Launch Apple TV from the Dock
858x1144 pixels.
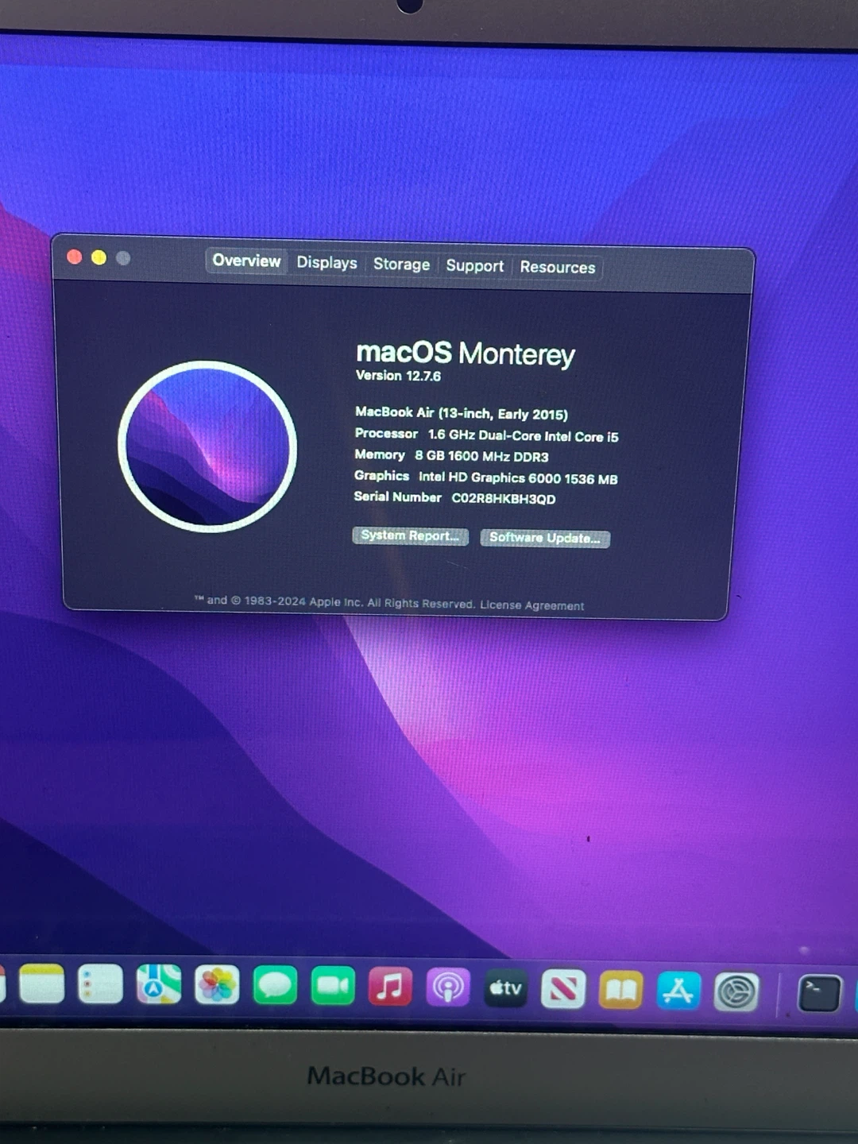(x=505, y=988)
